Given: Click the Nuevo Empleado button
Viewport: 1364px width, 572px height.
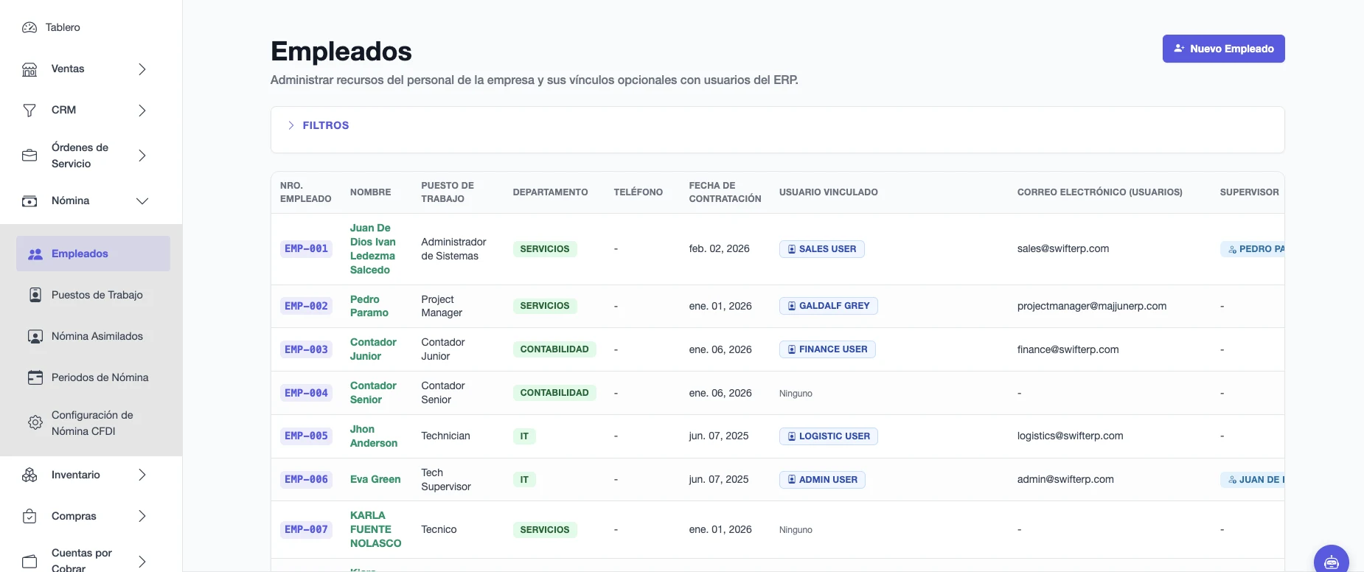Looking at the screenshot, I should tap(1223, 49).
